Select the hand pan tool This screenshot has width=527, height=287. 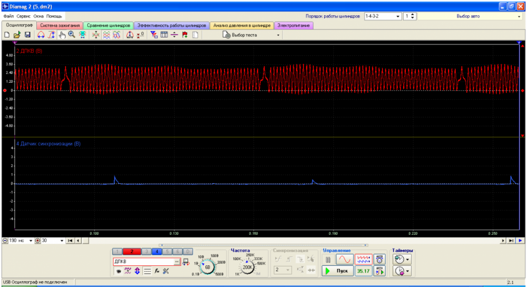coord(62,35)
